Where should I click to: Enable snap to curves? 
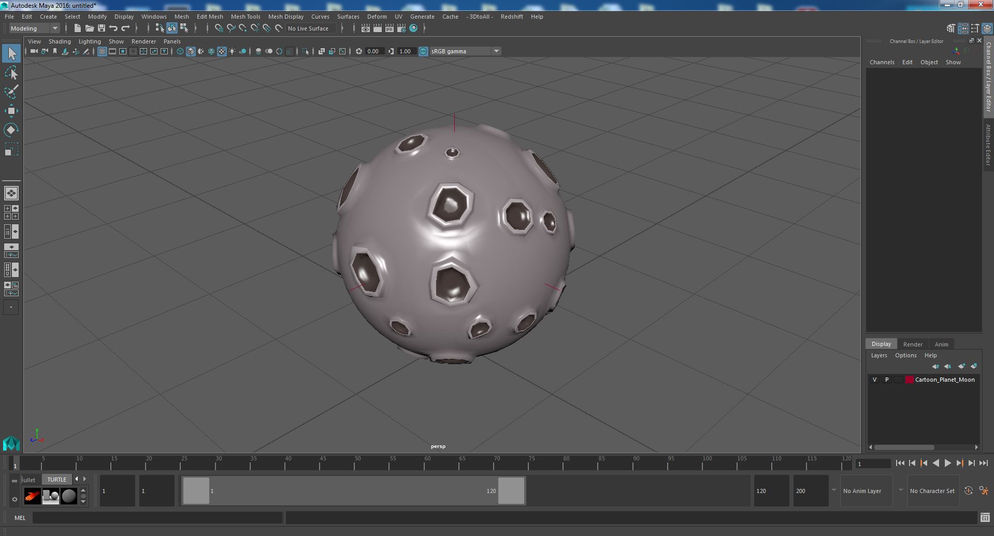click(x=231, y=28)
